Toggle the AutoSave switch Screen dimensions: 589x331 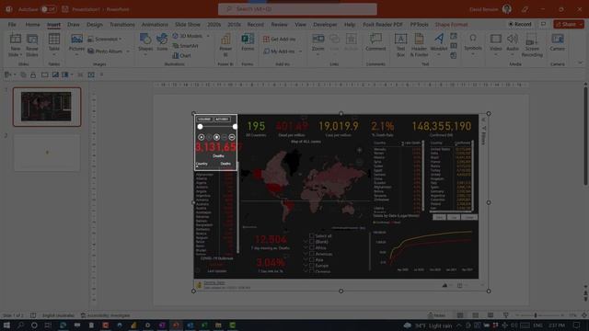[x=49, y=9]
